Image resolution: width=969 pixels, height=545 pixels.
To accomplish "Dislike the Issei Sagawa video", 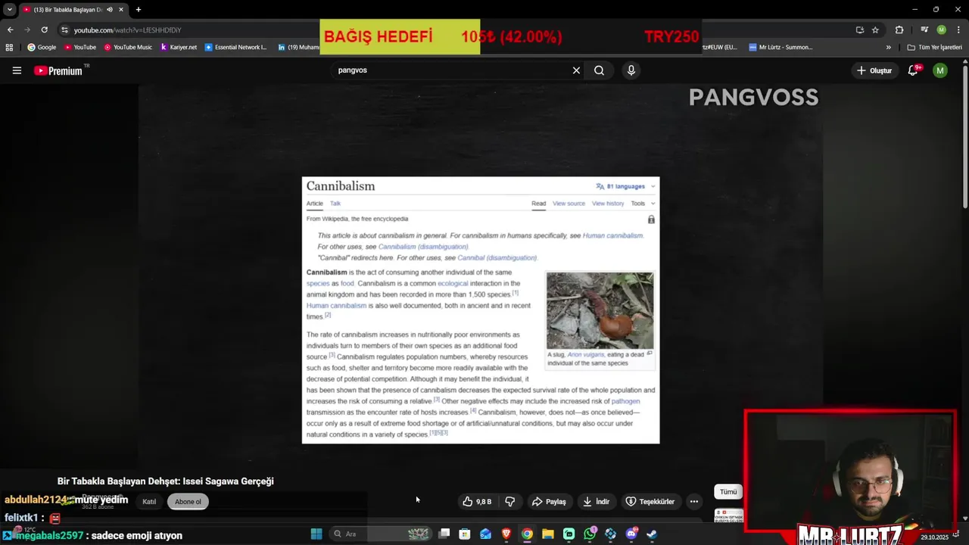I will [510, 501].
